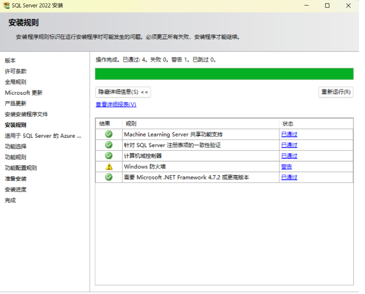Screen dimensions: 365x294
Task: Re-run the rules with 重新运行(R)
Action: pos(336,92)
